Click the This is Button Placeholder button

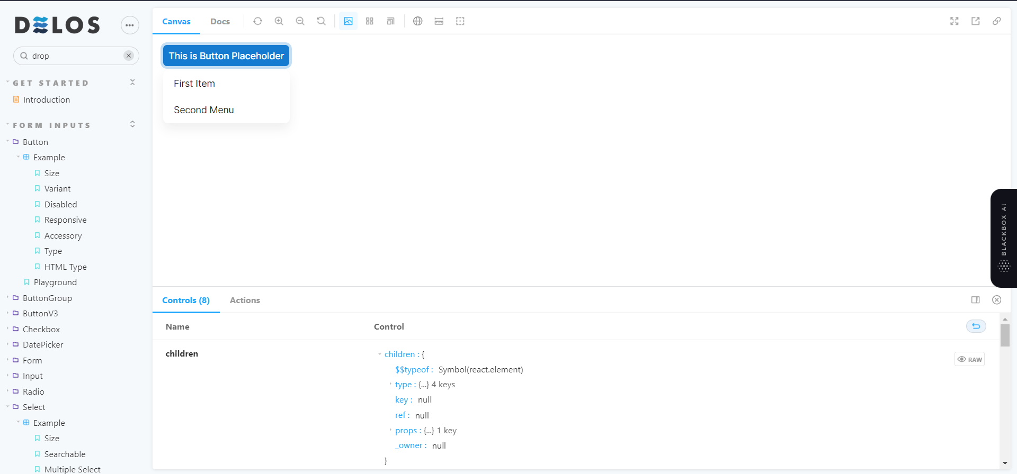[226, 56]
